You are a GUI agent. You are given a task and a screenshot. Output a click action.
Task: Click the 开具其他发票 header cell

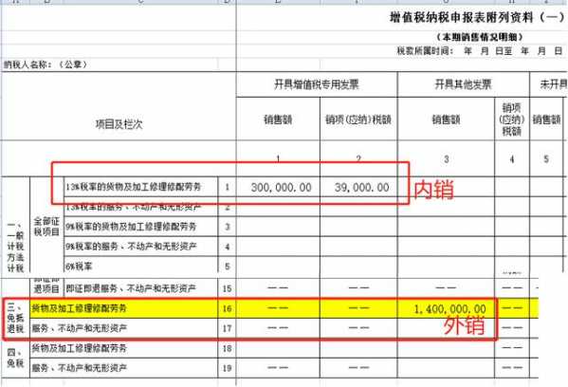(464, 84)
